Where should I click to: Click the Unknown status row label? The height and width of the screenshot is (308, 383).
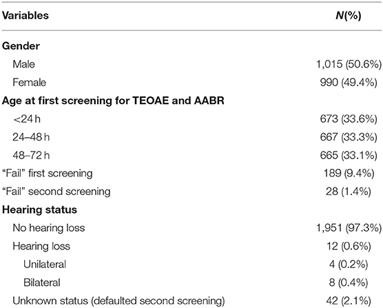[x=118, y=301]
